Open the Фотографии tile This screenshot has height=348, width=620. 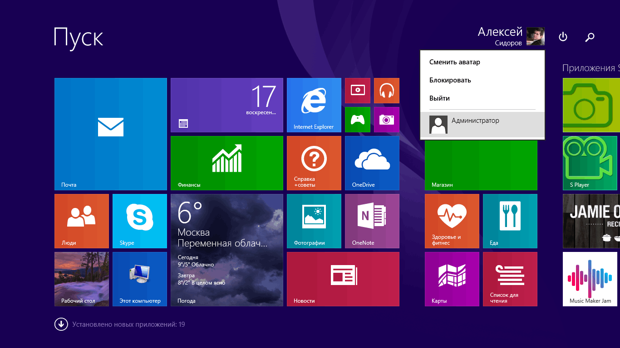314,221
